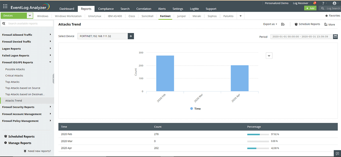Click the Schedule Reports alarm icon
Viewport: 341px width, 157px height.
pyautogui.click(x=296, y=24)
